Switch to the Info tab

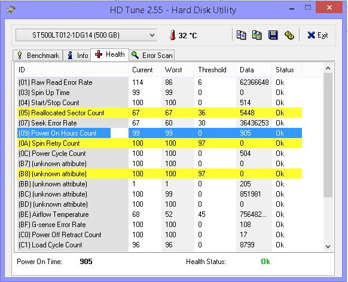(77, 55)
